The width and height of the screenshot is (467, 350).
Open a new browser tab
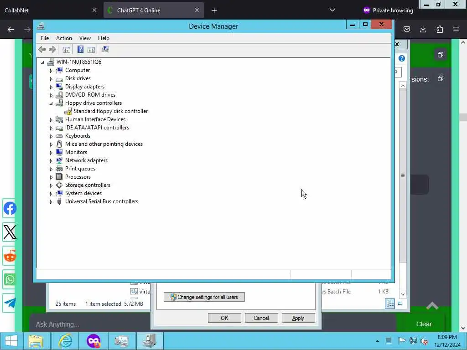tap(214, 10)
